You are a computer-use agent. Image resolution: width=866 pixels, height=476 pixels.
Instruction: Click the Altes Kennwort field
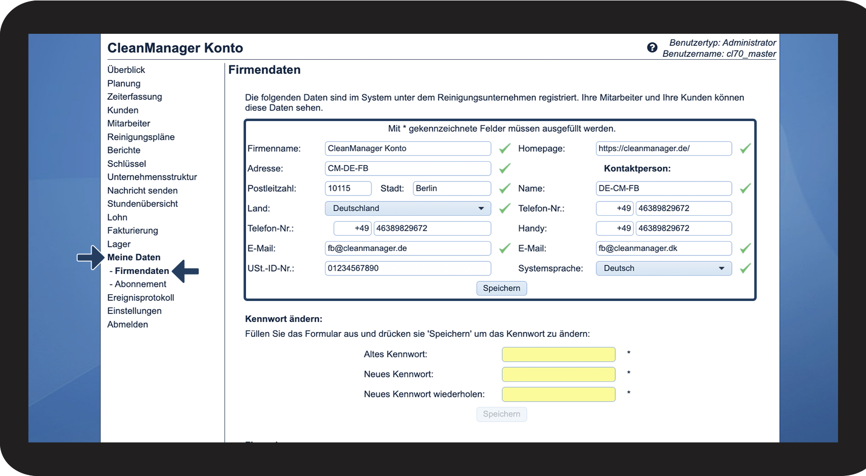(559, 354)
